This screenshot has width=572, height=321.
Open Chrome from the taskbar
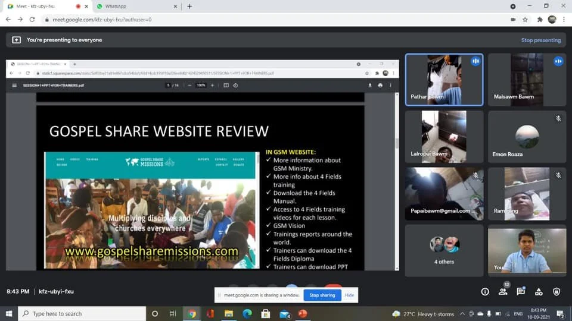(192, 314)
